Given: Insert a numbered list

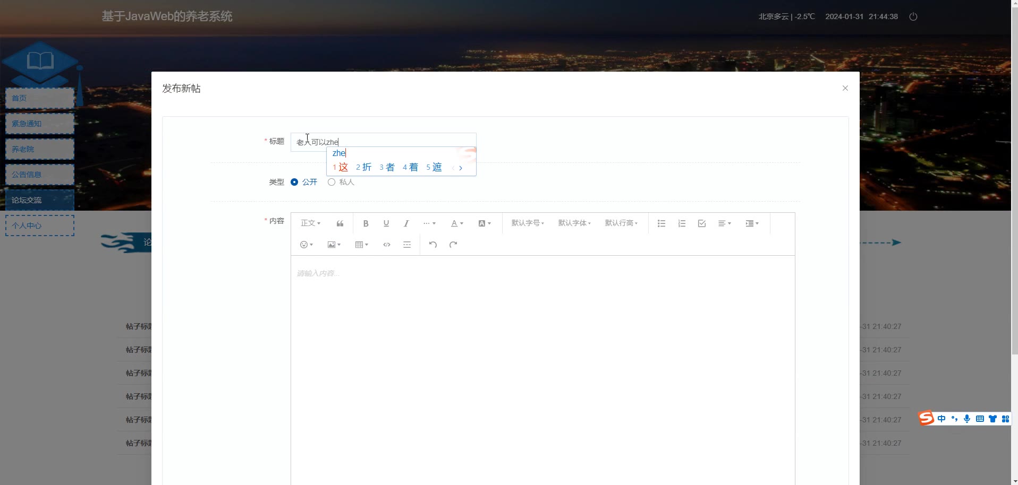Looking at the screenshot, I should (682, 223).
